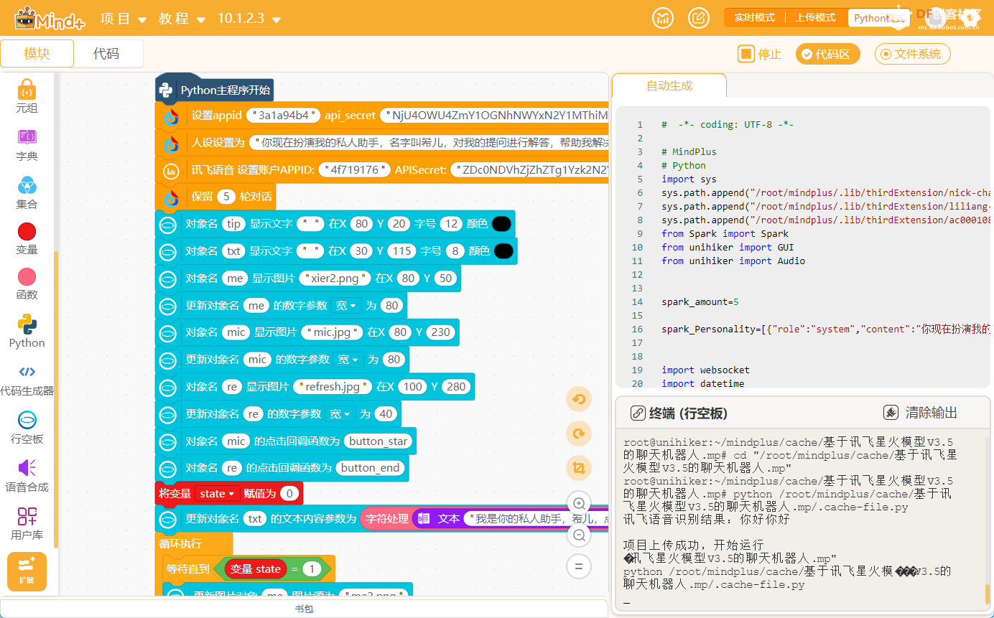Click the chart icon in the top bar

(x=663, y=18)
